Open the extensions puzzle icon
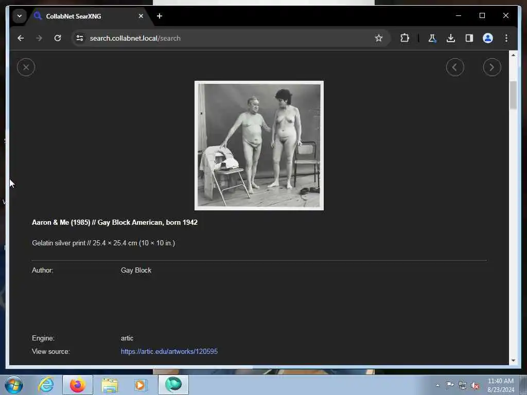The height and width of the screenshot is (395, 527). pyautogui.click(x=405, y=38)
